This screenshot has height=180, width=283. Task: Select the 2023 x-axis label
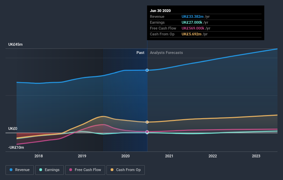(256, 156)
